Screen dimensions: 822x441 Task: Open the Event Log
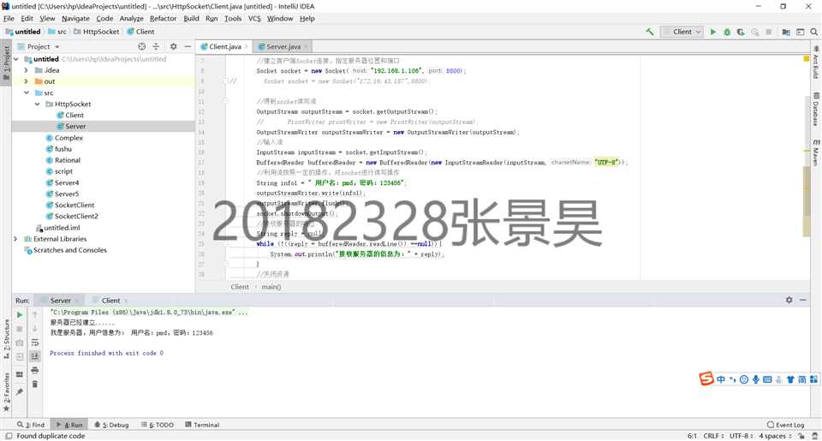click(785, 425)
